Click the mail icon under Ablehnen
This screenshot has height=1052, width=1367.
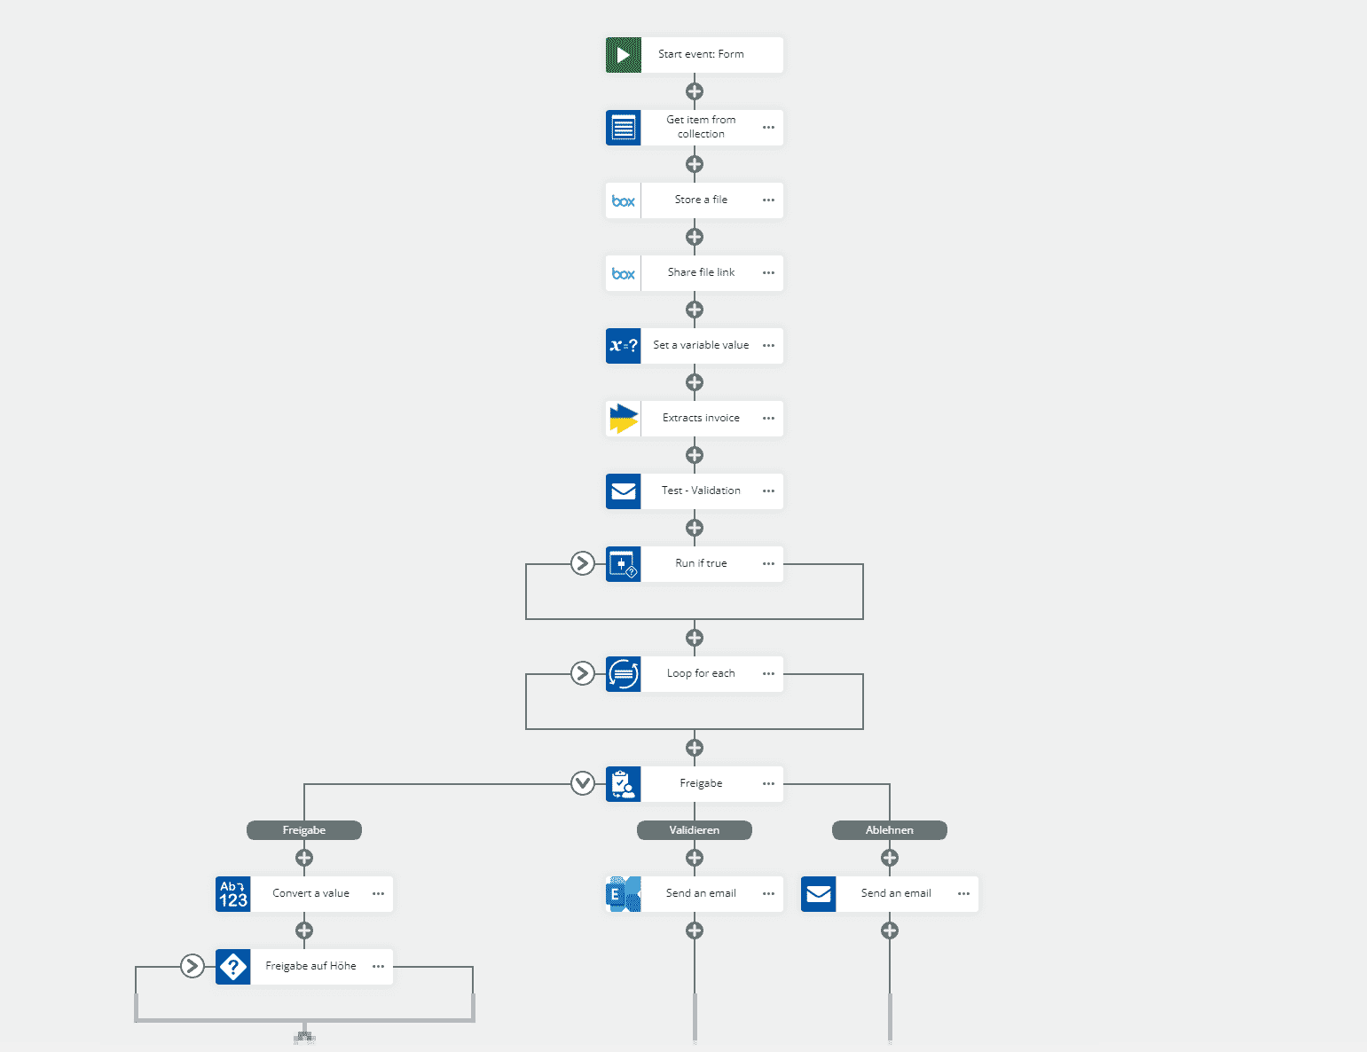[x=819, y=894]
